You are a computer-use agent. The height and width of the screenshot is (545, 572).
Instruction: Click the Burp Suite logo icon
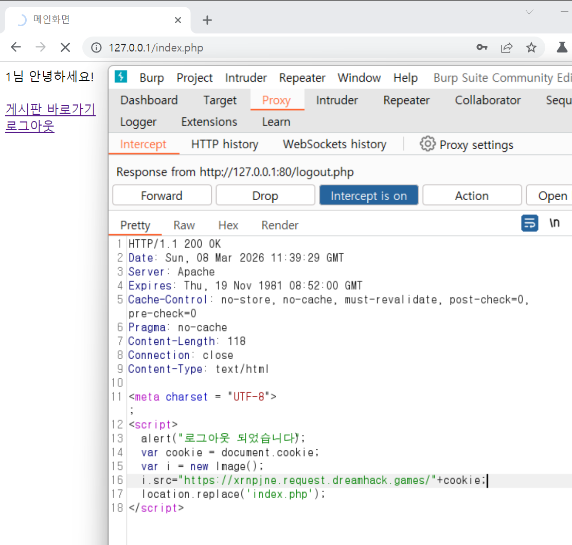121,77
